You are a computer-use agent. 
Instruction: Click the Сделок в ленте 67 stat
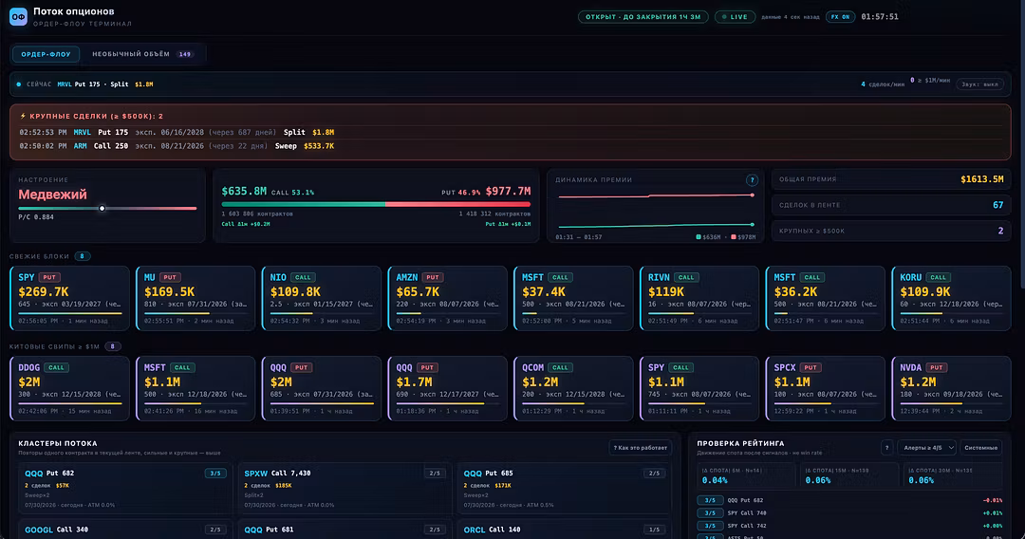coord(891,205)
